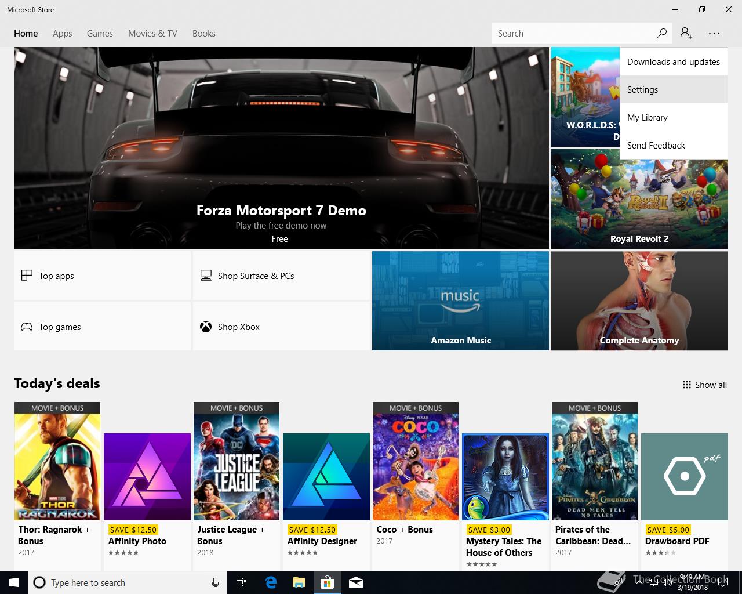This screenshot has height=594, width=742.
Task: Select My Library menu entry
Action: click(674, 117)
